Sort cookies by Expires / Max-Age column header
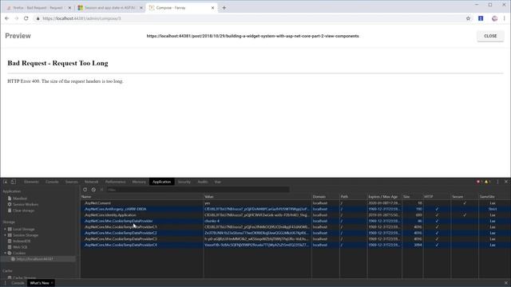 [x=384, y=197]
